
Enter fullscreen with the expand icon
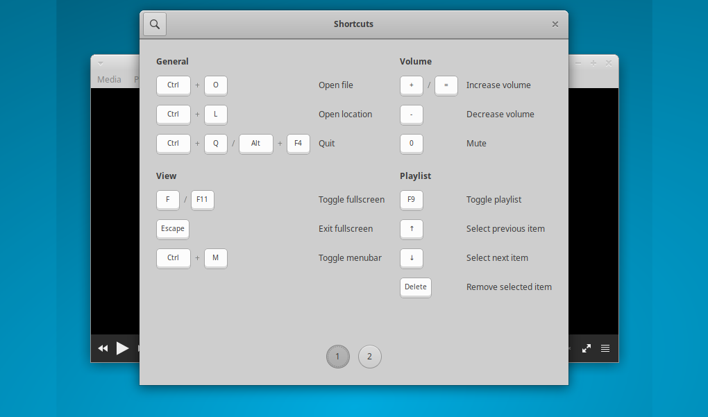(586, 348)
